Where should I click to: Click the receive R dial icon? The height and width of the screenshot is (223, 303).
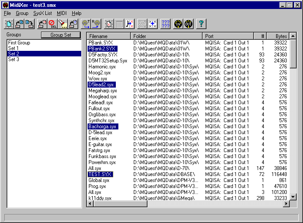95,24
